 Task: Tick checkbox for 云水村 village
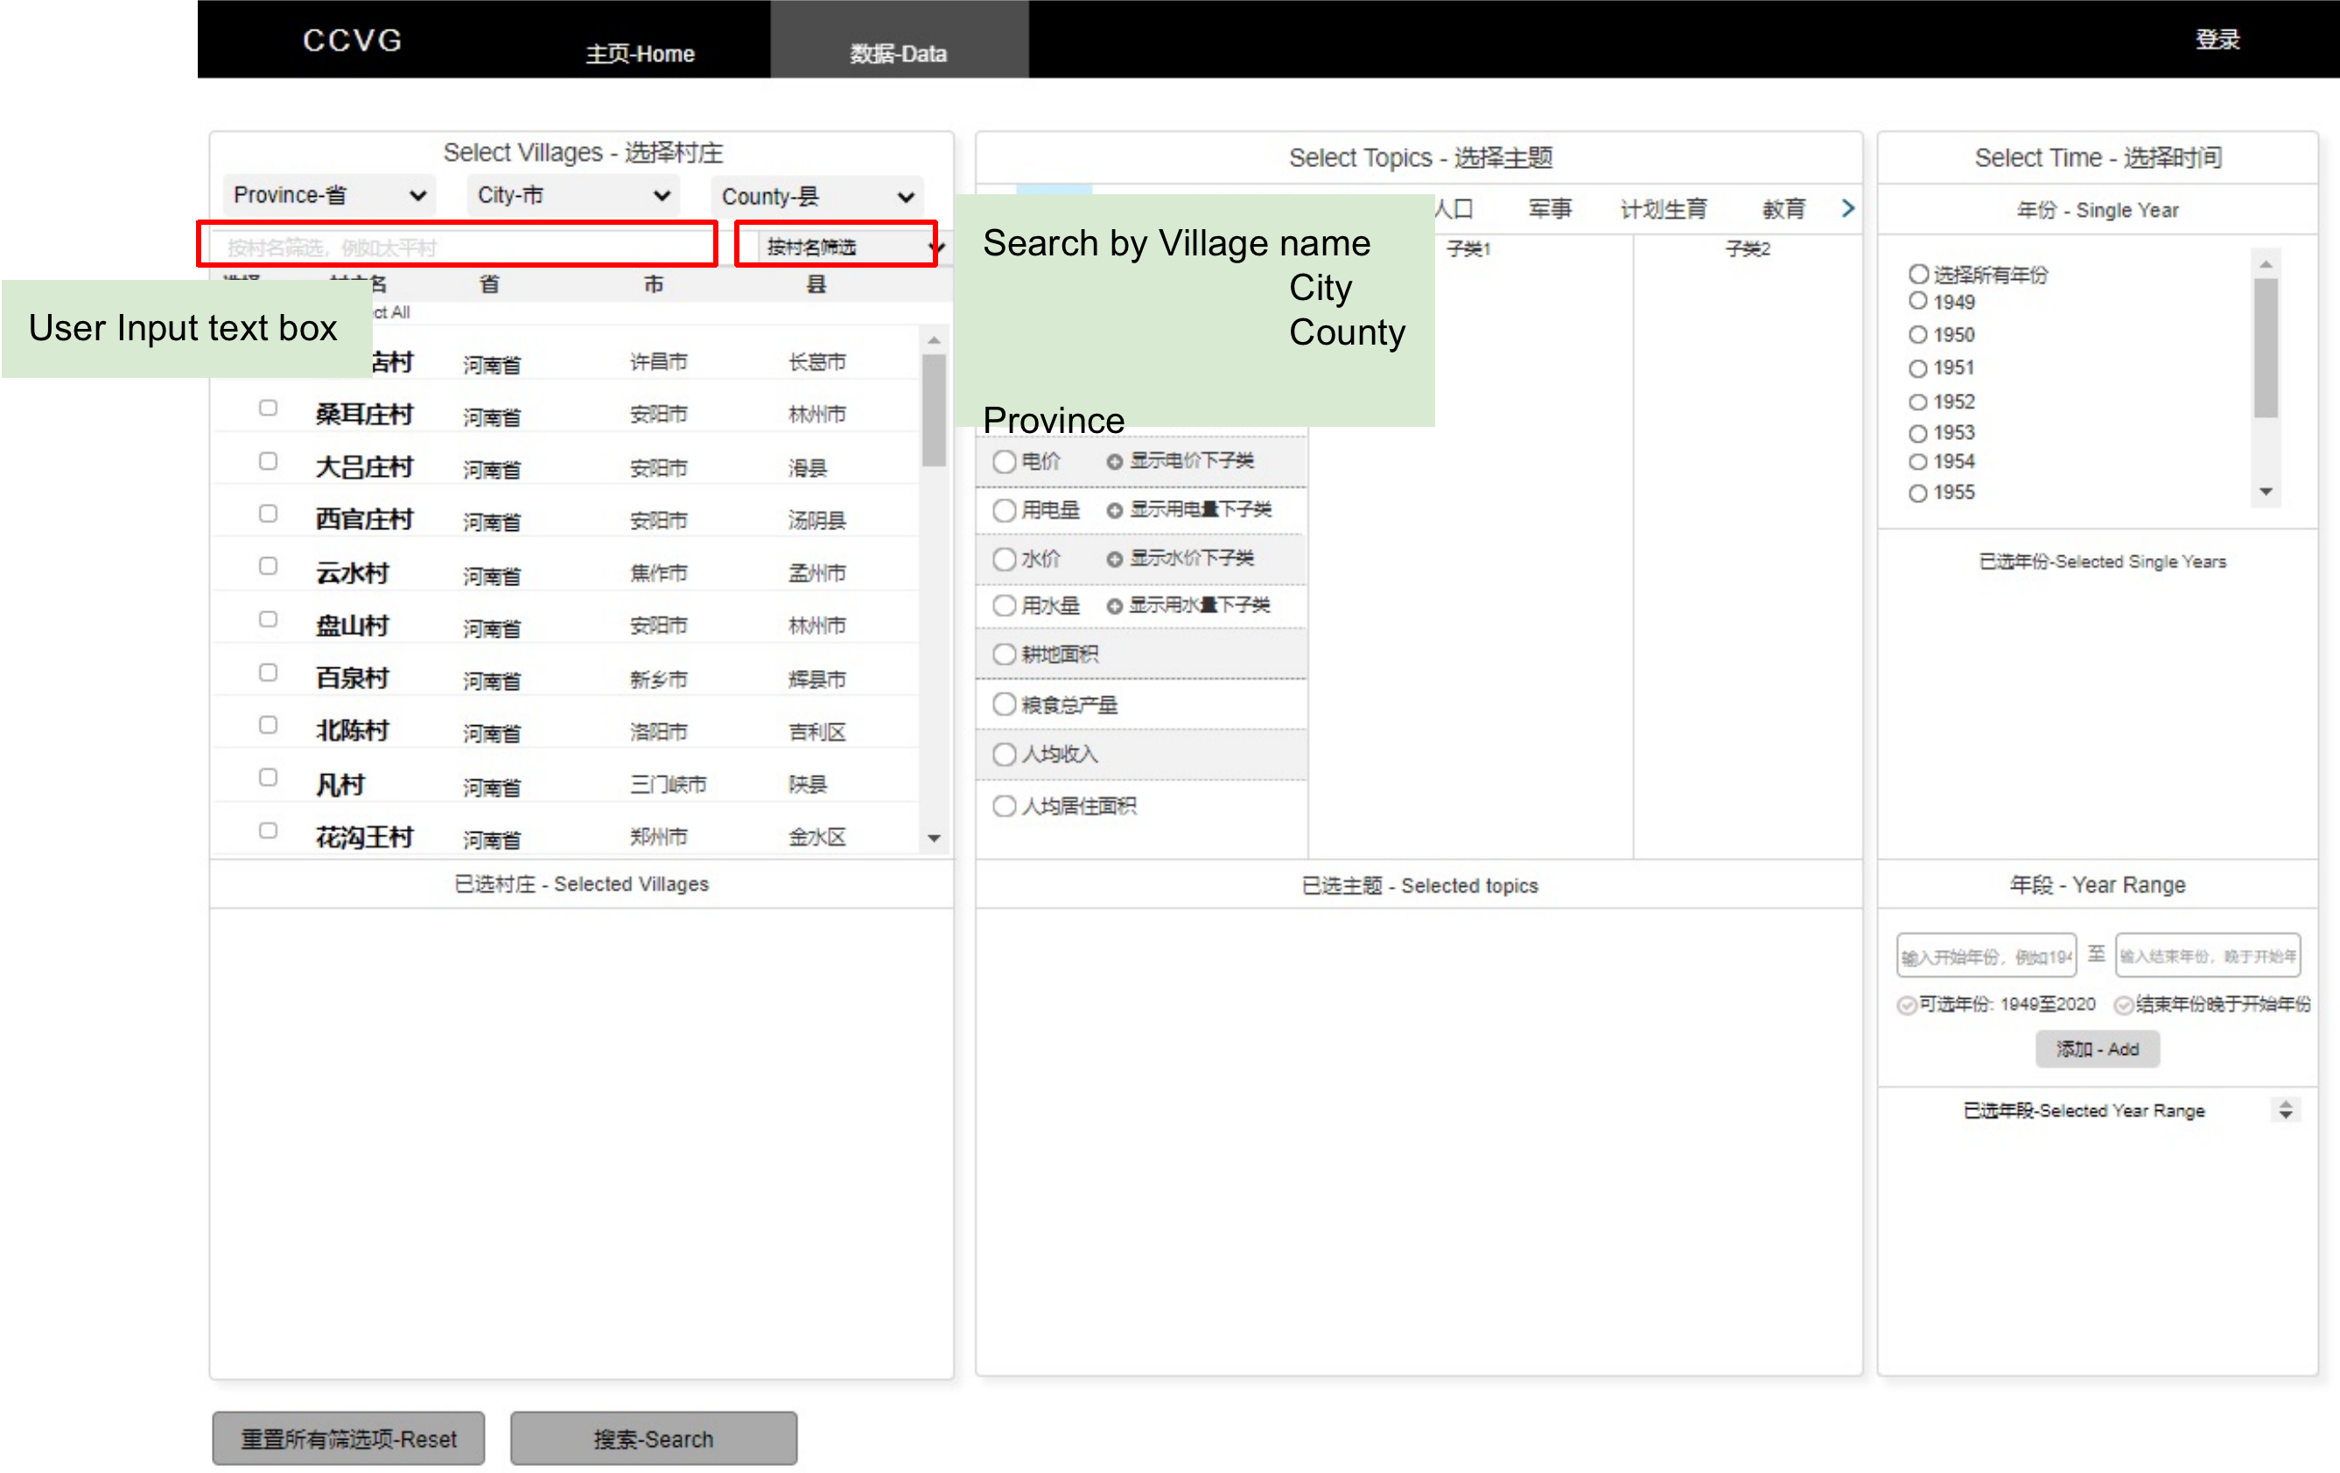point(268,565)
